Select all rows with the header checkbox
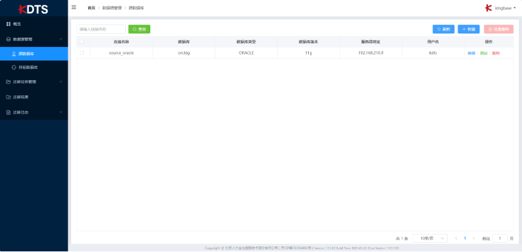Screen dimensions: 522x252 tap(82, 42)
